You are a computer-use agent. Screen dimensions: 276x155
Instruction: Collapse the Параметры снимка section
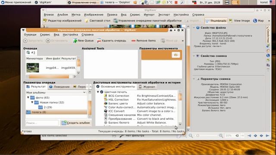click(194, 79)
